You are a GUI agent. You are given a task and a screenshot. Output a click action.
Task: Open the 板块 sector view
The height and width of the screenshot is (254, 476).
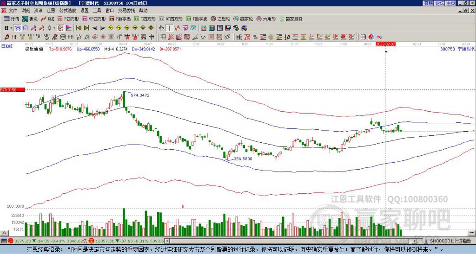[x=30, y=19]
